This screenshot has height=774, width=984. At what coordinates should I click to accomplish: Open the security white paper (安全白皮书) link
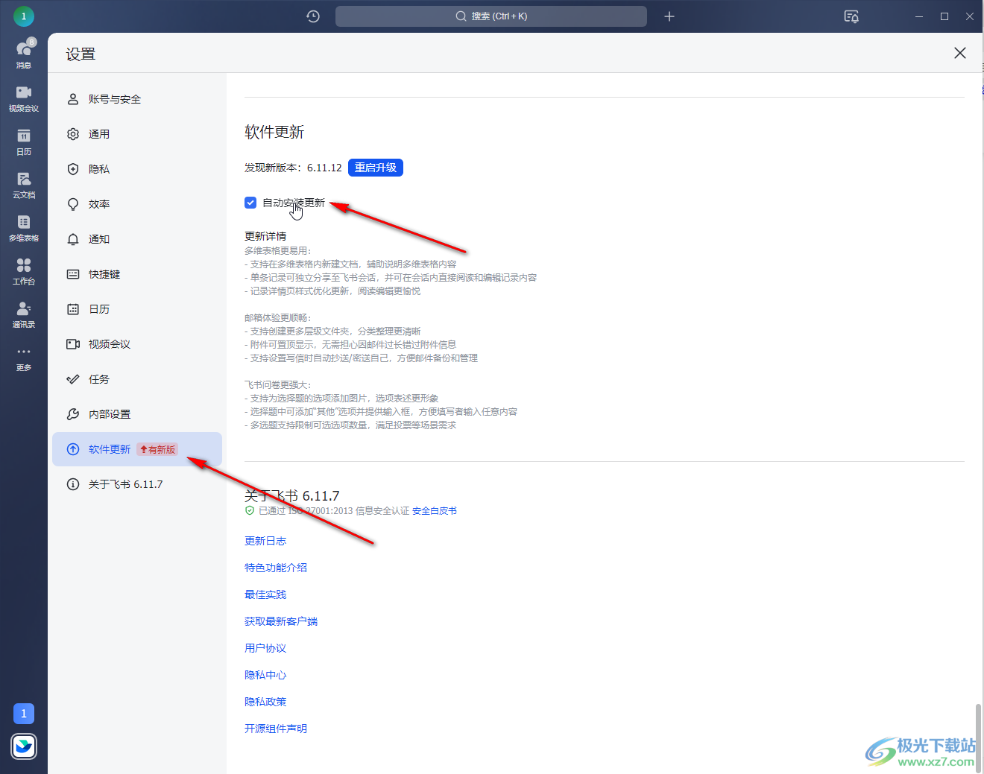(x=435, y=511)
